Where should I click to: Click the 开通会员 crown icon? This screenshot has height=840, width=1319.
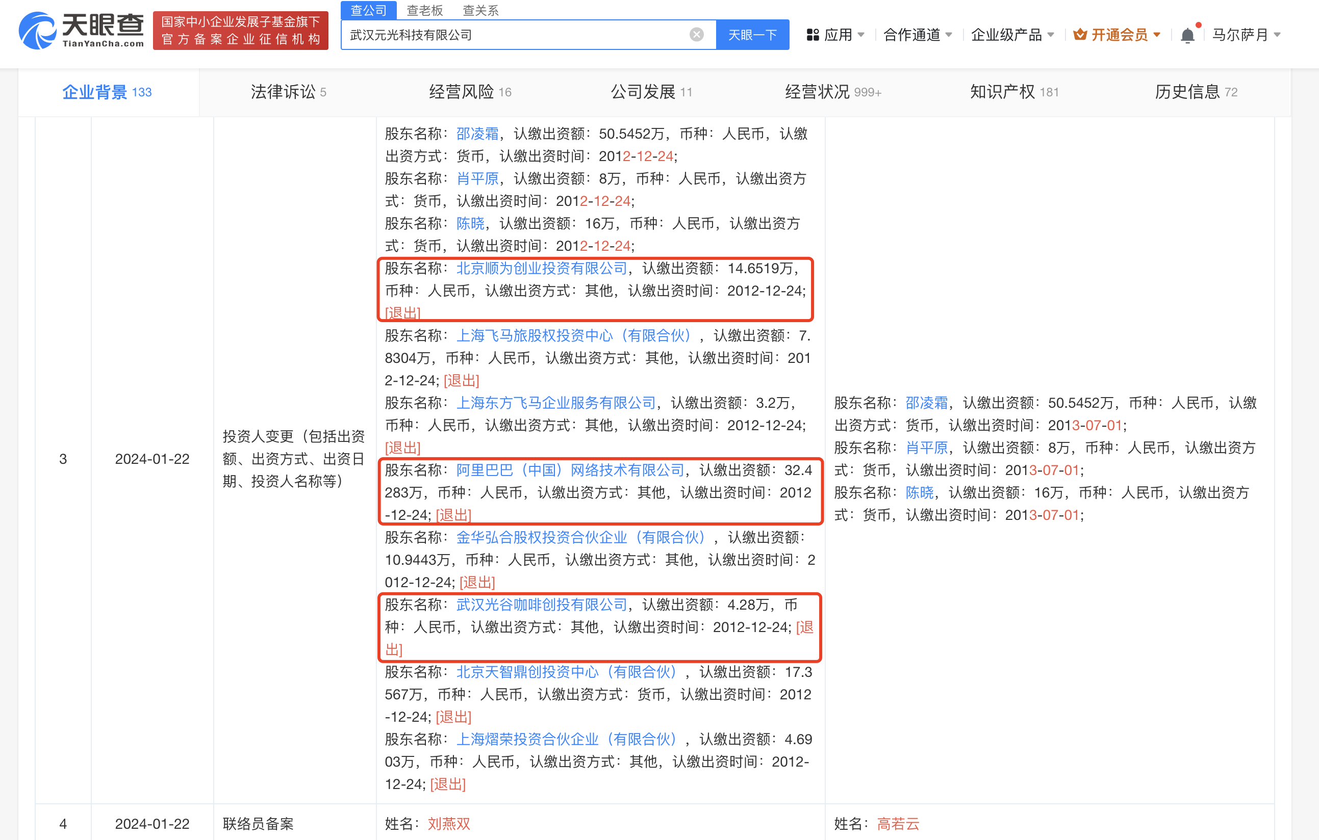(x=1080, y=35)
